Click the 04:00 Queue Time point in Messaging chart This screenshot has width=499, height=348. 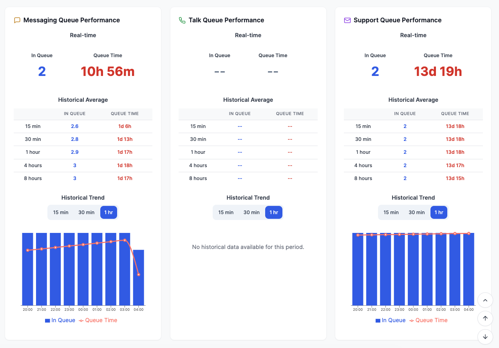click(x=139, y=275)
